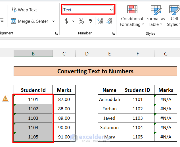Screen dimensions: 180x147
Task: Open the Number group dialog launcher
Action: coord(113,34)
